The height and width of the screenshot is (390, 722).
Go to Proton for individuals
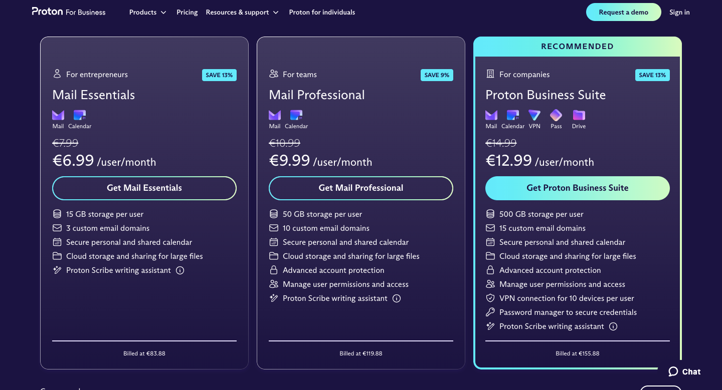click(x=322, y=12)
